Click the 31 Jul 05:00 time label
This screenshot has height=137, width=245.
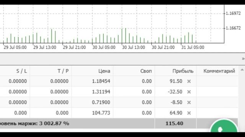tap(193, 47)
